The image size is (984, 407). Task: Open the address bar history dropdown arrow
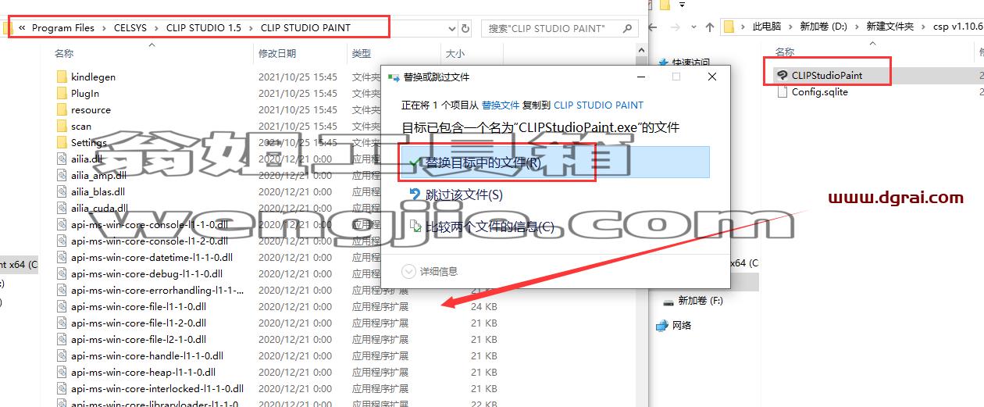[x=452, y=28]
